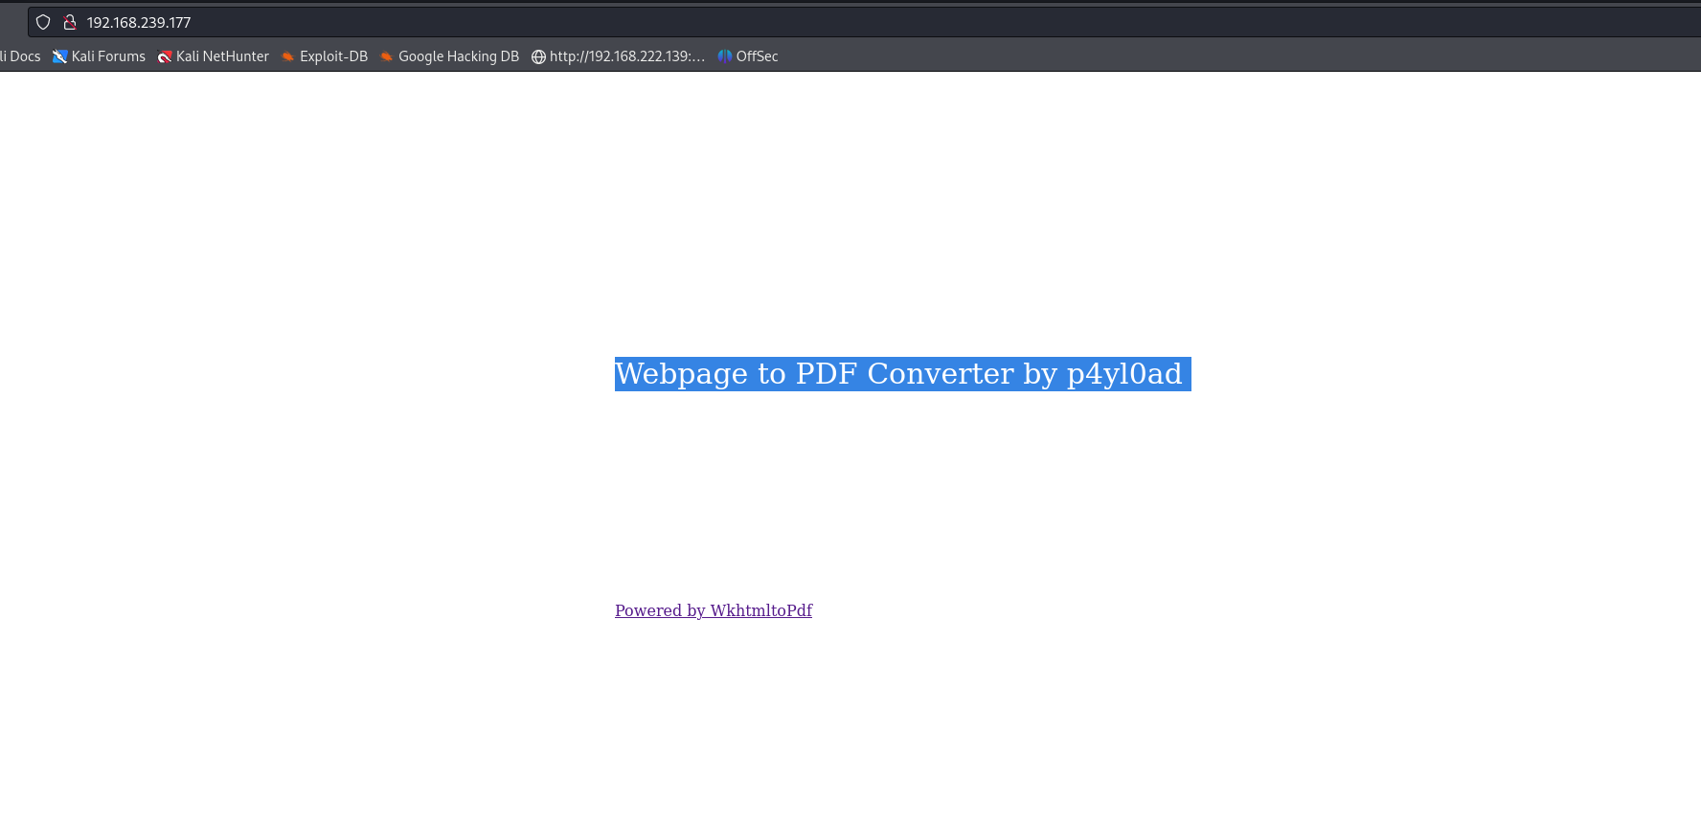1701x818 pixels.
Task: Click the URL bar showing 192.168.239.177
Action: point(864,22)
